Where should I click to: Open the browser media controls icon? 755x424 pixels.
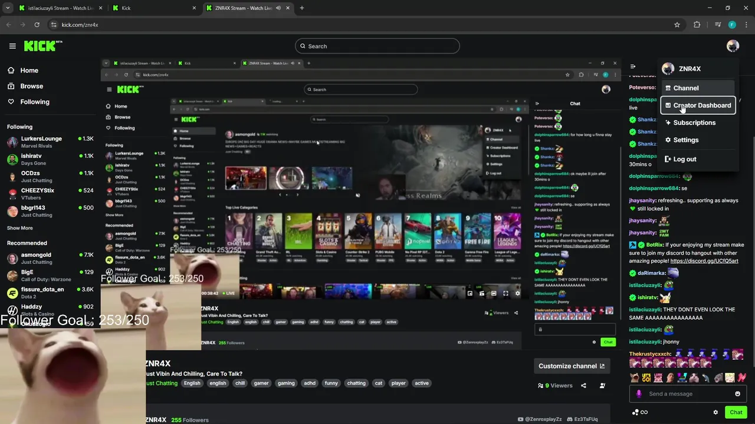pos(718,25)
